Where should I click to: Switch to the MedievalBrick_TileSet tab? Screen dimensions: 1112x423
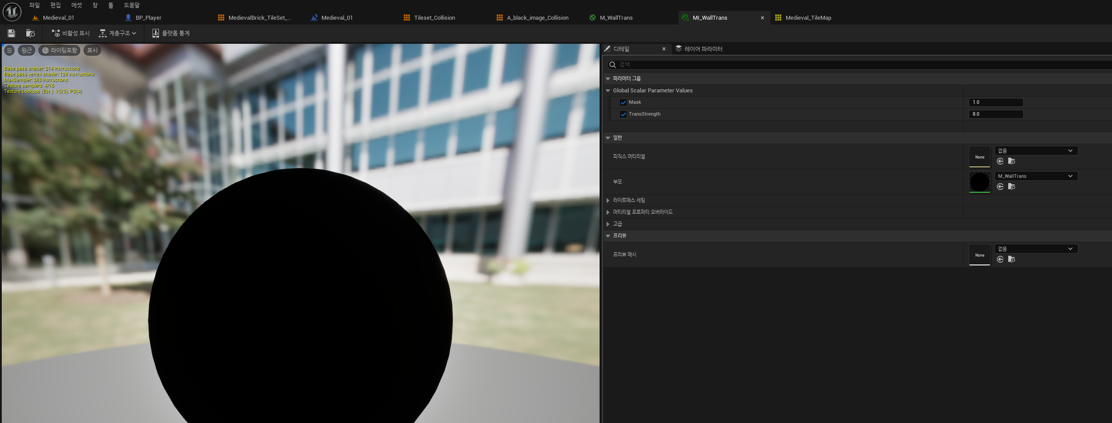(259, 18)
